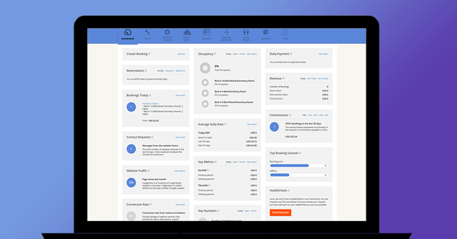Image resolution: width=457 pixels, height=239 pixels.
Task: Click info icon beside Key Numbers
Action: tap(219, 211)
